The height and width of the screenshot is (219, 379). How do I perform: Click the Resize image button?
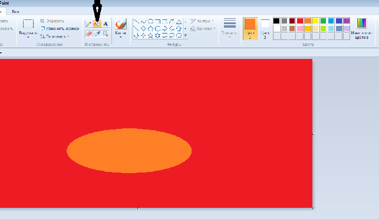pos(60,28)
